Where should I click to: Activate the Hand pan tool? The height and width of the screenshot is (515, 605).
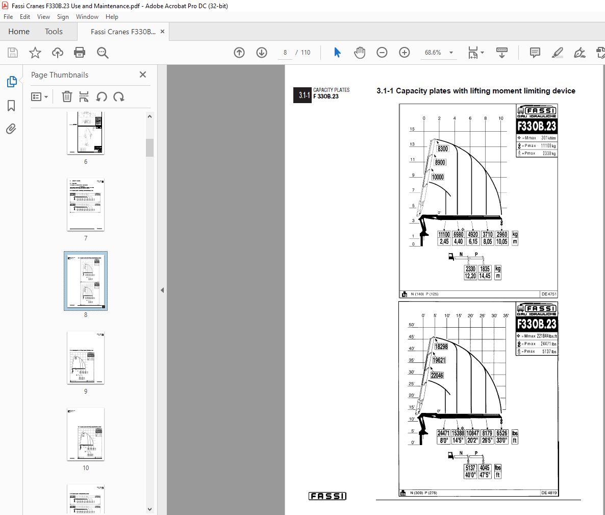click(359, 53)
